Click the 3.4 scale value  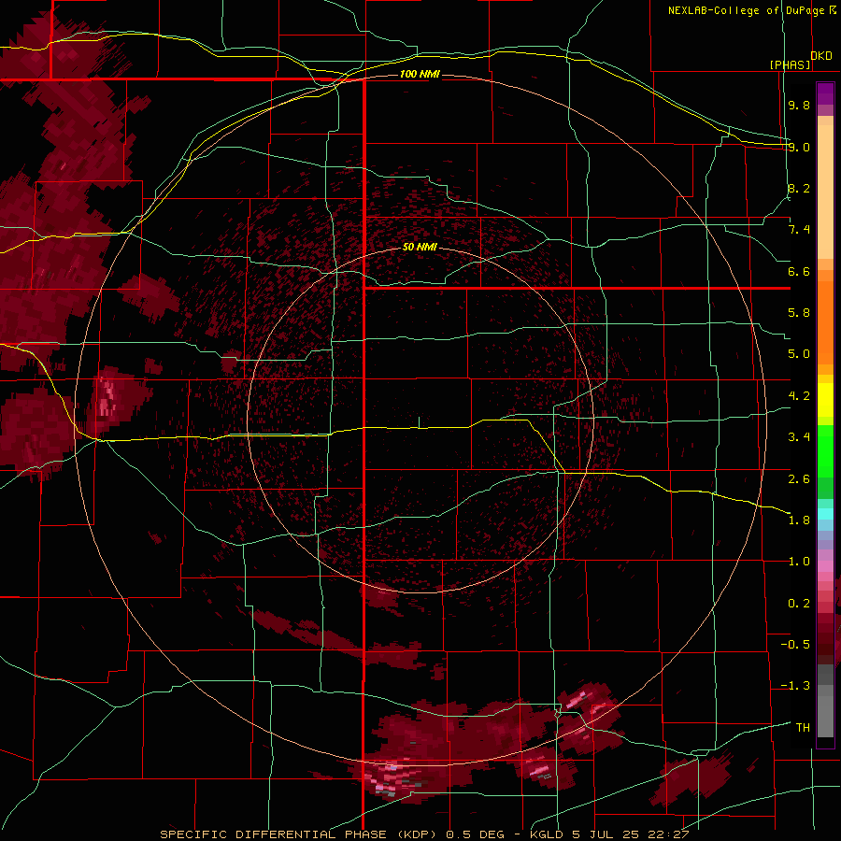click(x=799, y=437)
